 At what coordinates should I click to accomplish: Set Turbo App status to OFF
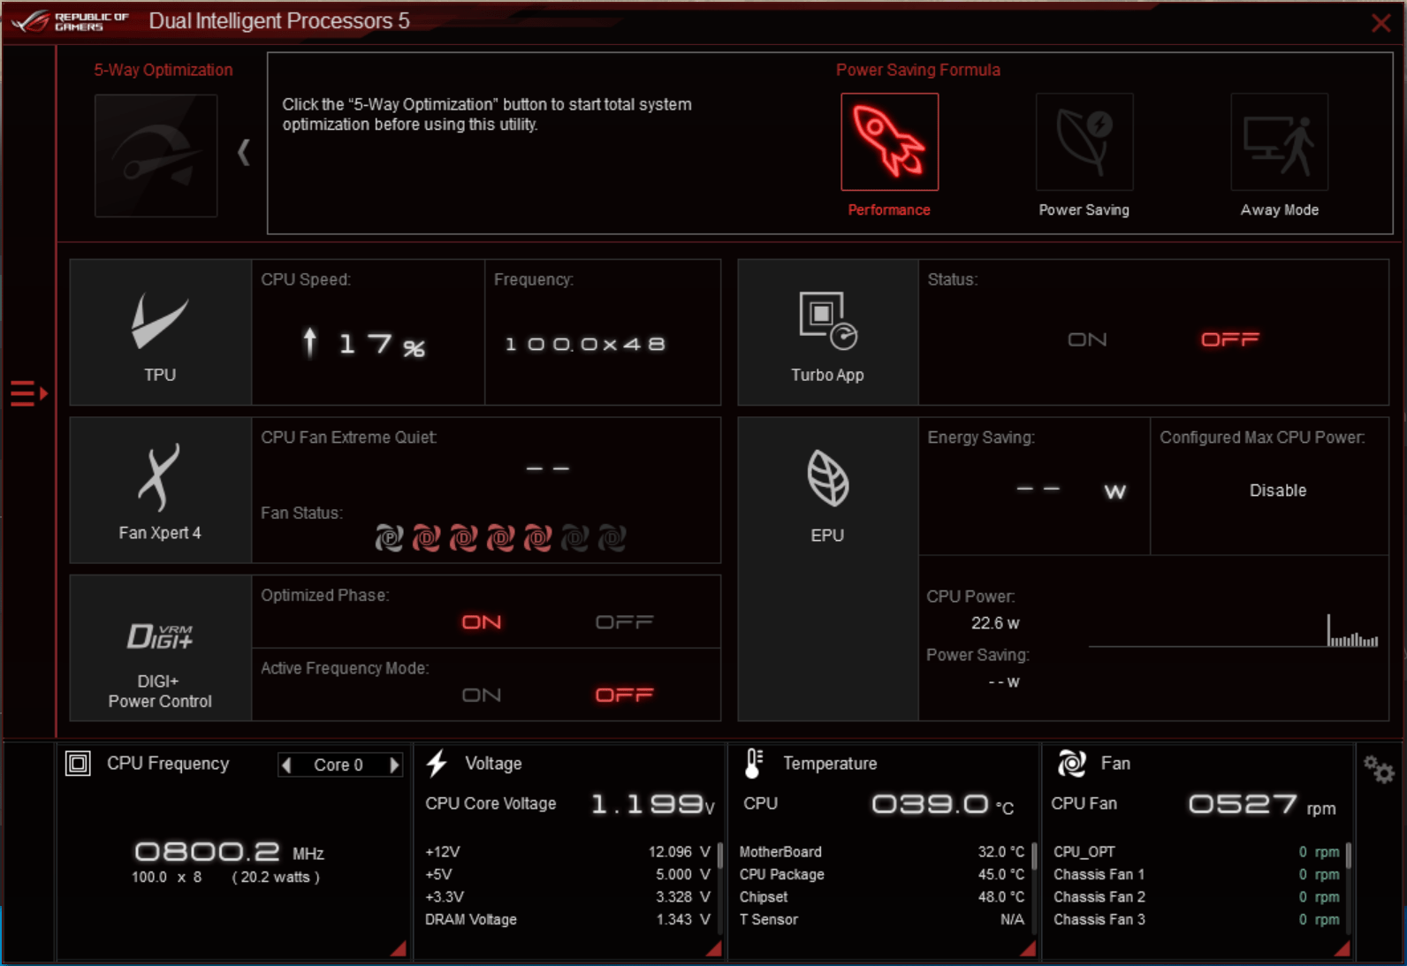(1230, 339)
